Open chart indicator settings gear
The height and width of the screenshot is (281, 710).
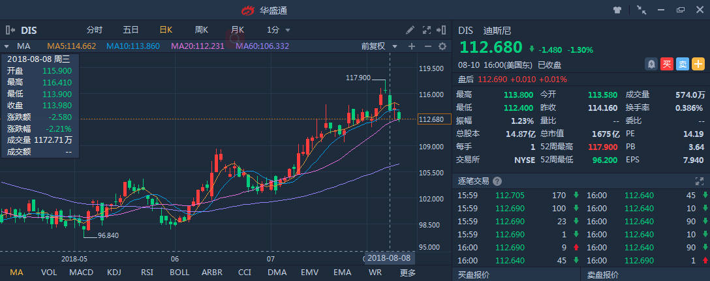[442, 46]
